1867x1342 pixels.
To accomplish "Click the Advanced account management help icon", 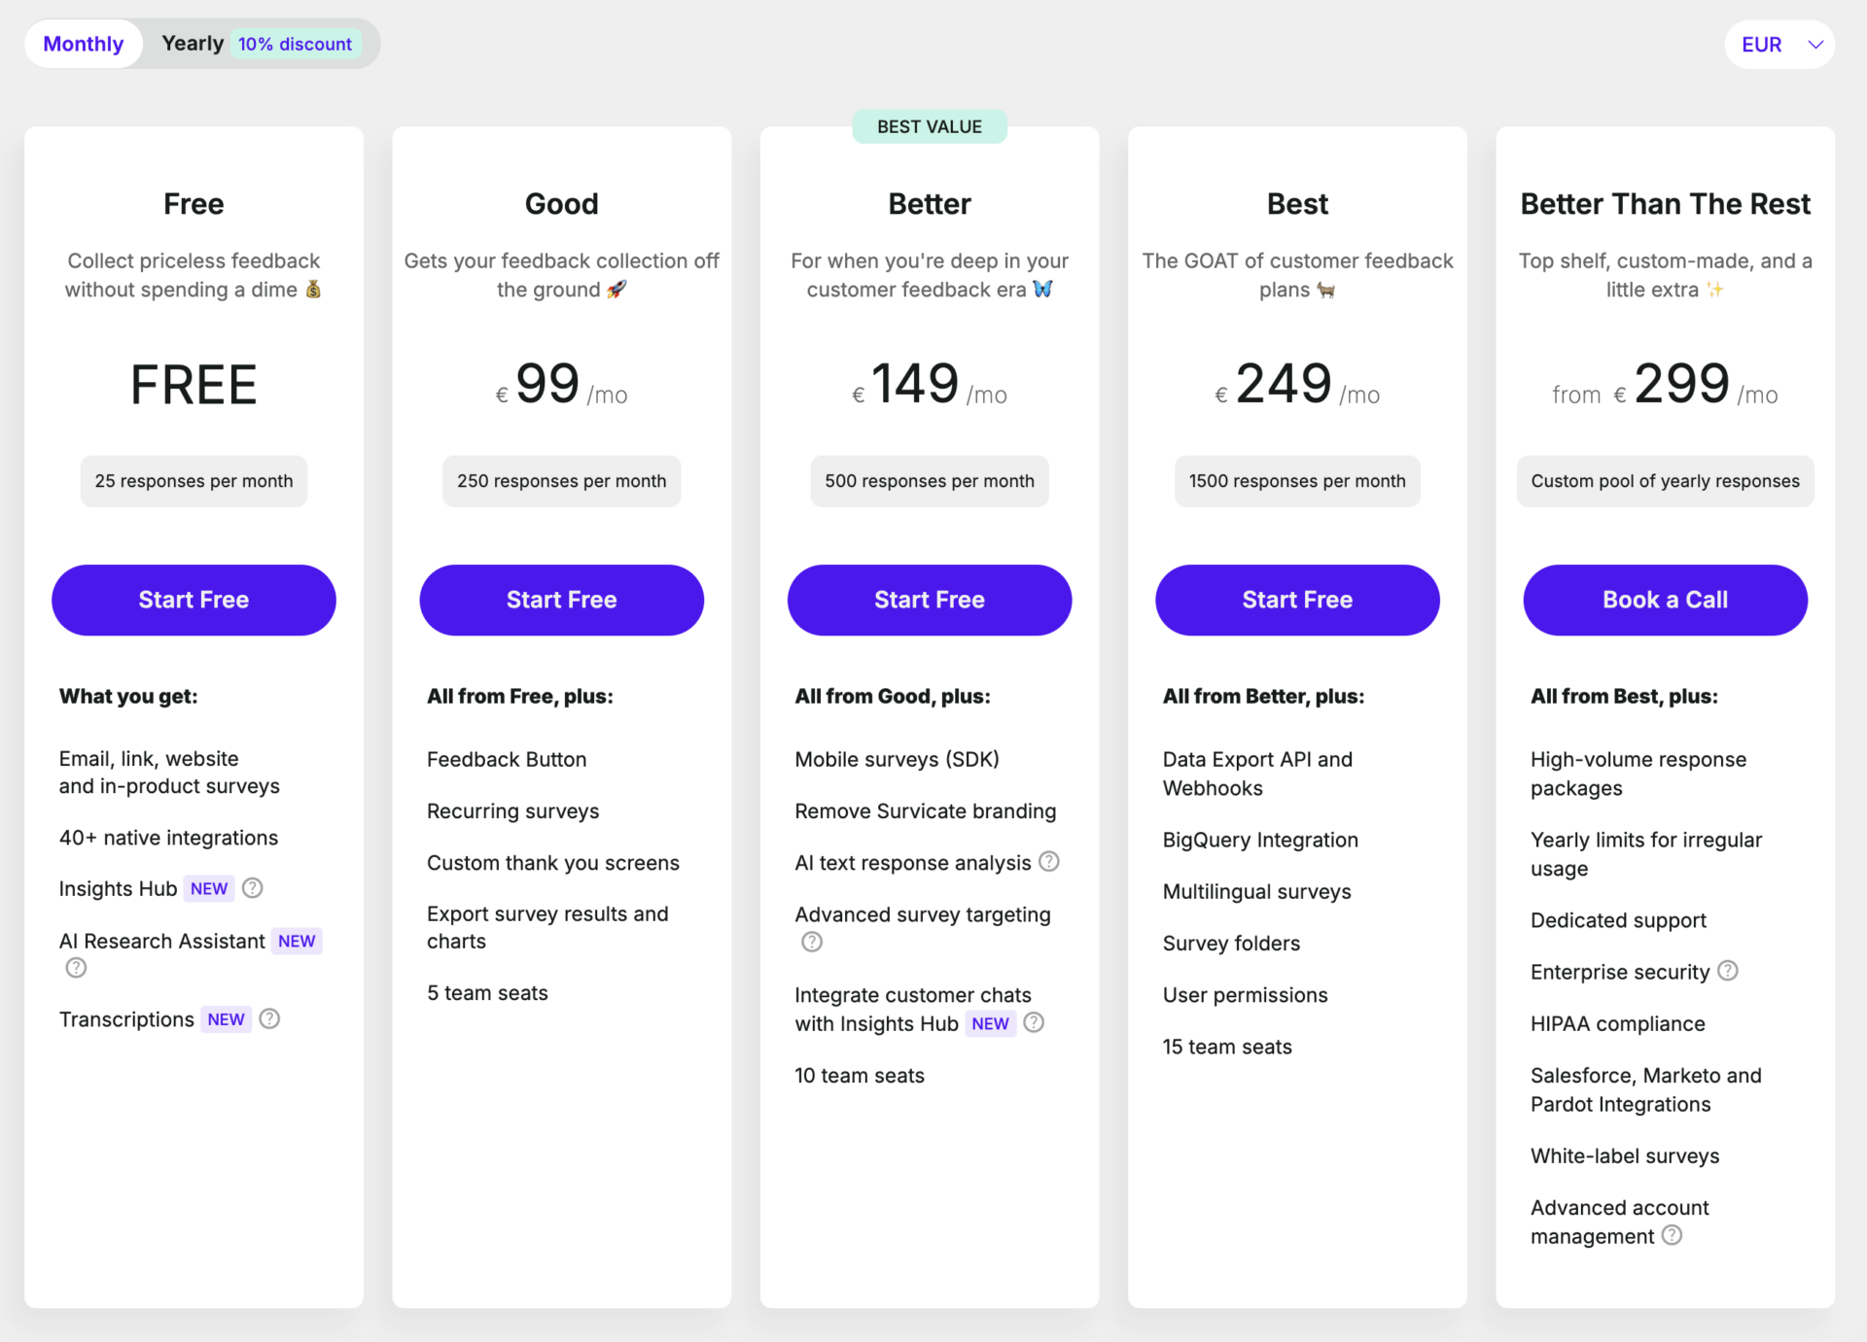I will [1673, 1234].
